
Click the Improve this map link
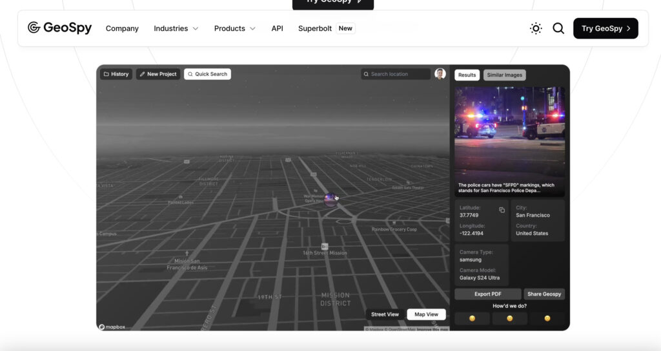point(432,329)
